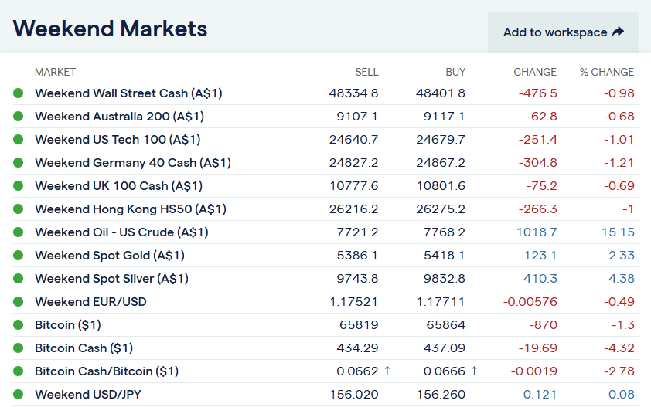Select the Weekend Germany 40 Cash market
Screen dimensions: 651x407
(x=132, y=163)
